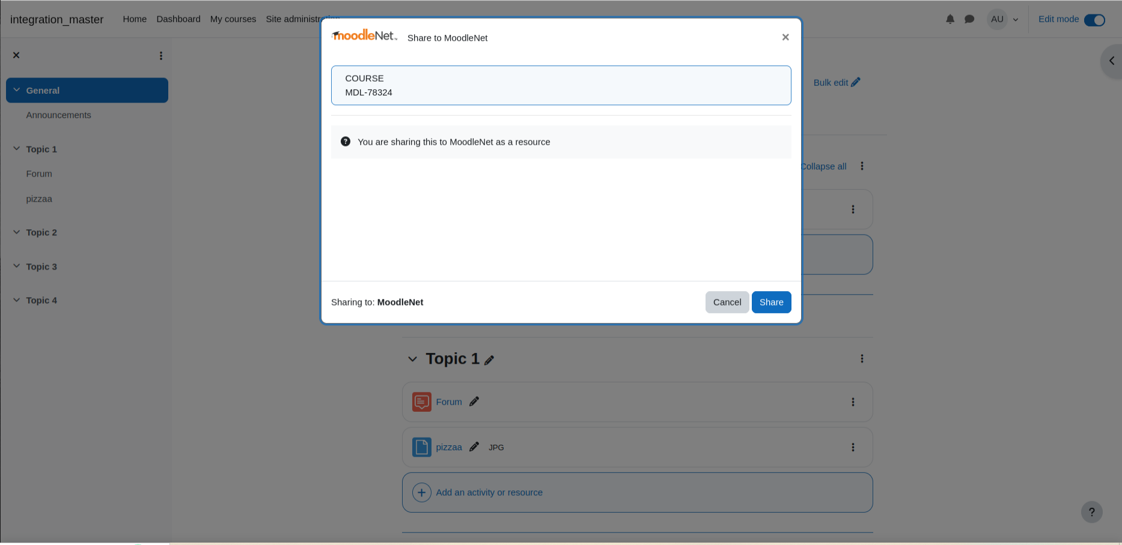The width and height of the screenshot is (1122, 545).
Task: Collapse Topic 1 section chevron in main content
Action: (x=412, y=359)
